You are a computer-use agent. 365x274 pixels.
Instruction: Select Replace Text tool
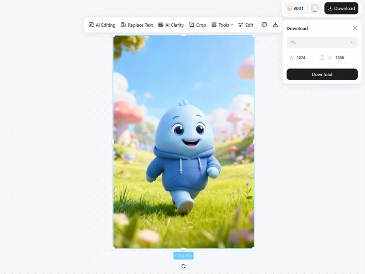click(x=137, y=25)
